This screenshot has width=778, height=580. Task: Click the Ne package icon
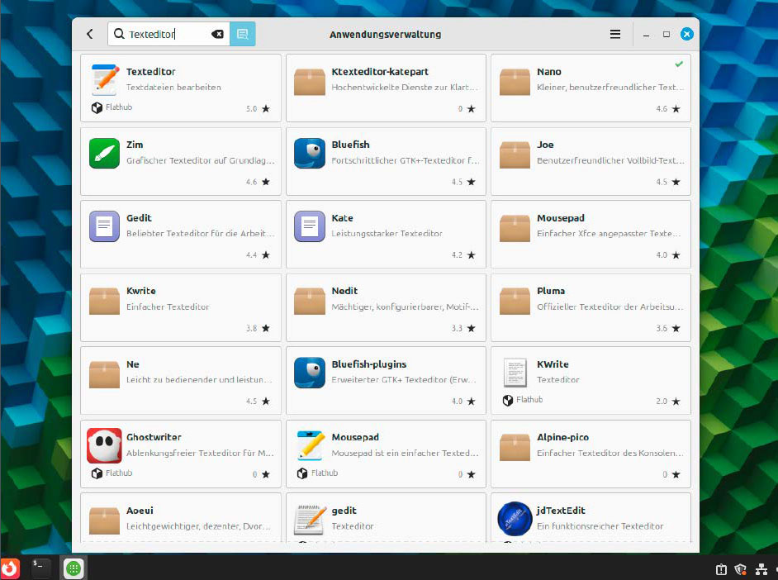pos(104,373)
